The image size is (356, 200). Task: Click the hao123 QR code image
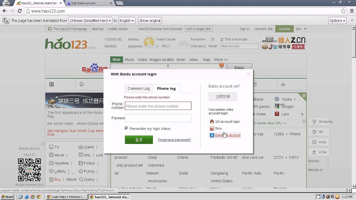tap(29, 170)
